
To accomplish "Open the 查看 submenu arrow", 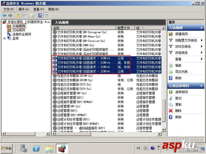I will (202, 59).
